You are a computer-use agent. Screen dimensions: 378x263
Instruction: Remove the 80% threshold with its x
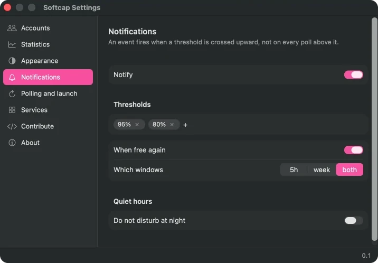coord(172,125)
